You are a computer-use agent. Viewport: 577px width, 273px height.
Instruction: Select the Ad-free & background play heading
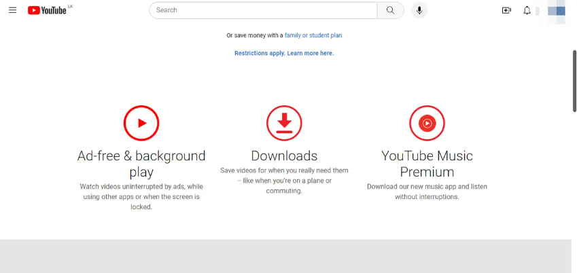141,164
